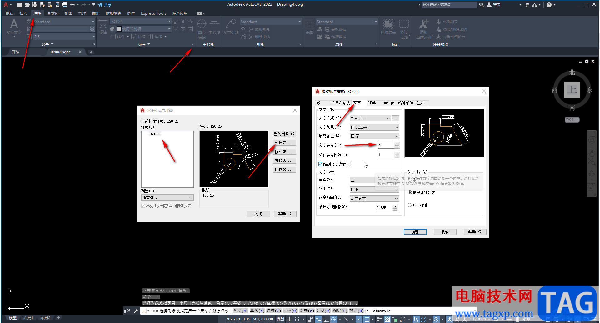The image size is (600, 323).
Task: Click the Add Current Scale icon
Action: coord(424,24)
